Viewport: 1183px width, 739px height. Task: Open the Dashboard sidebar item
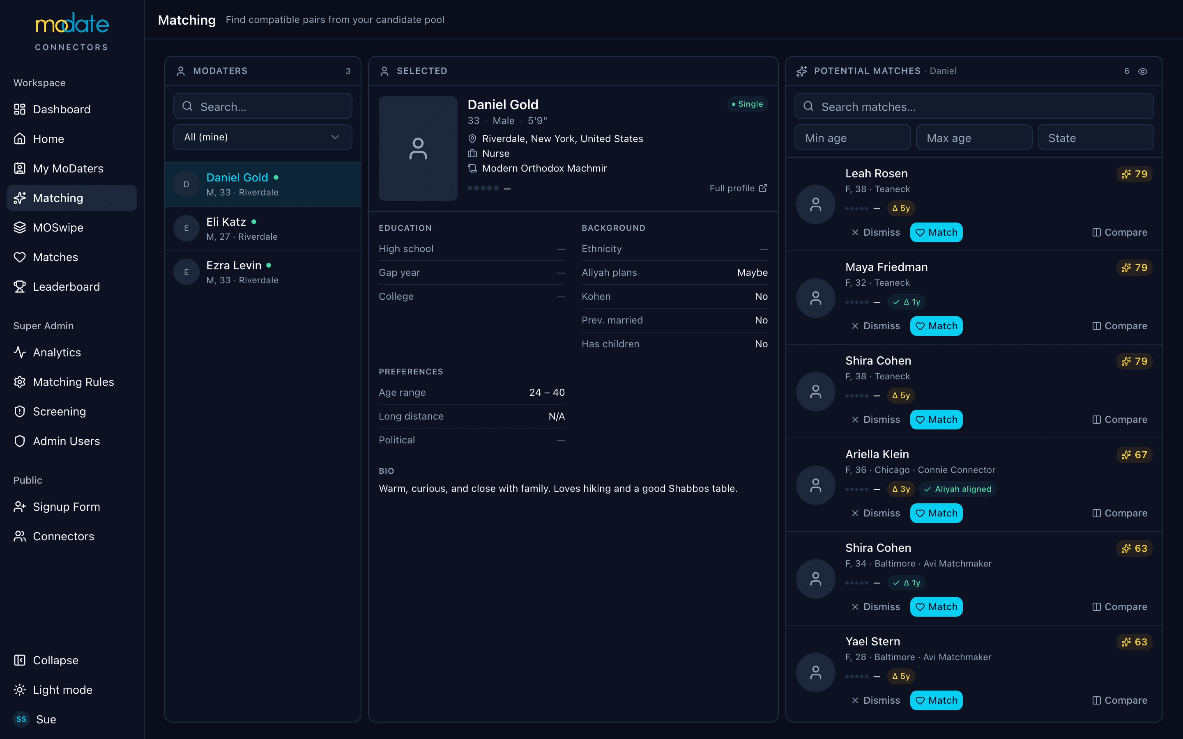pyautogui.click(x=71, y=109)
